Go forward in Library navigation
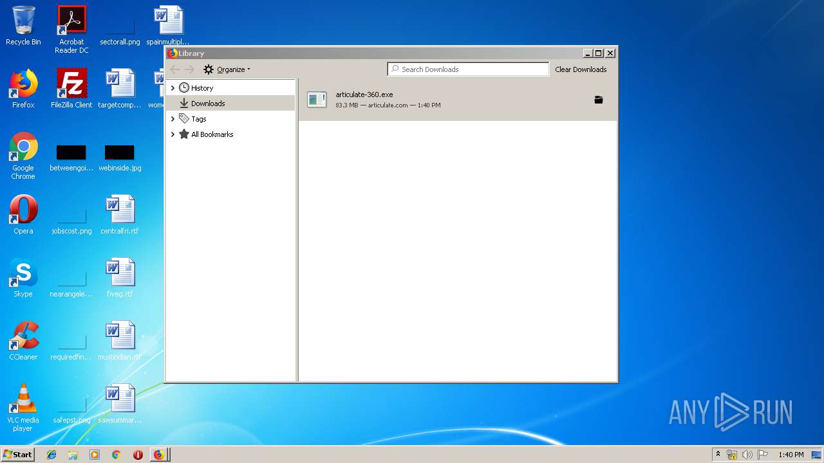The width and height of the screenshot is (824, 463). (x=189, y=69)
